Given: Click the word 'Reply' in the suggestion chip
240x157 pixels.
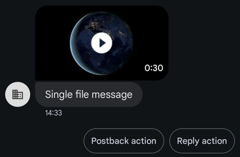Looking at the screenshot, I should pyautogui.click(x=188, y=141).
